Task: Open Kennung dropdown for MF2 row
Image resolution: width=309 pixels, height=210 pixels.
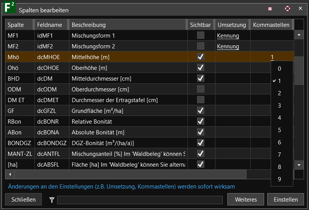Action: coord(228,46)
